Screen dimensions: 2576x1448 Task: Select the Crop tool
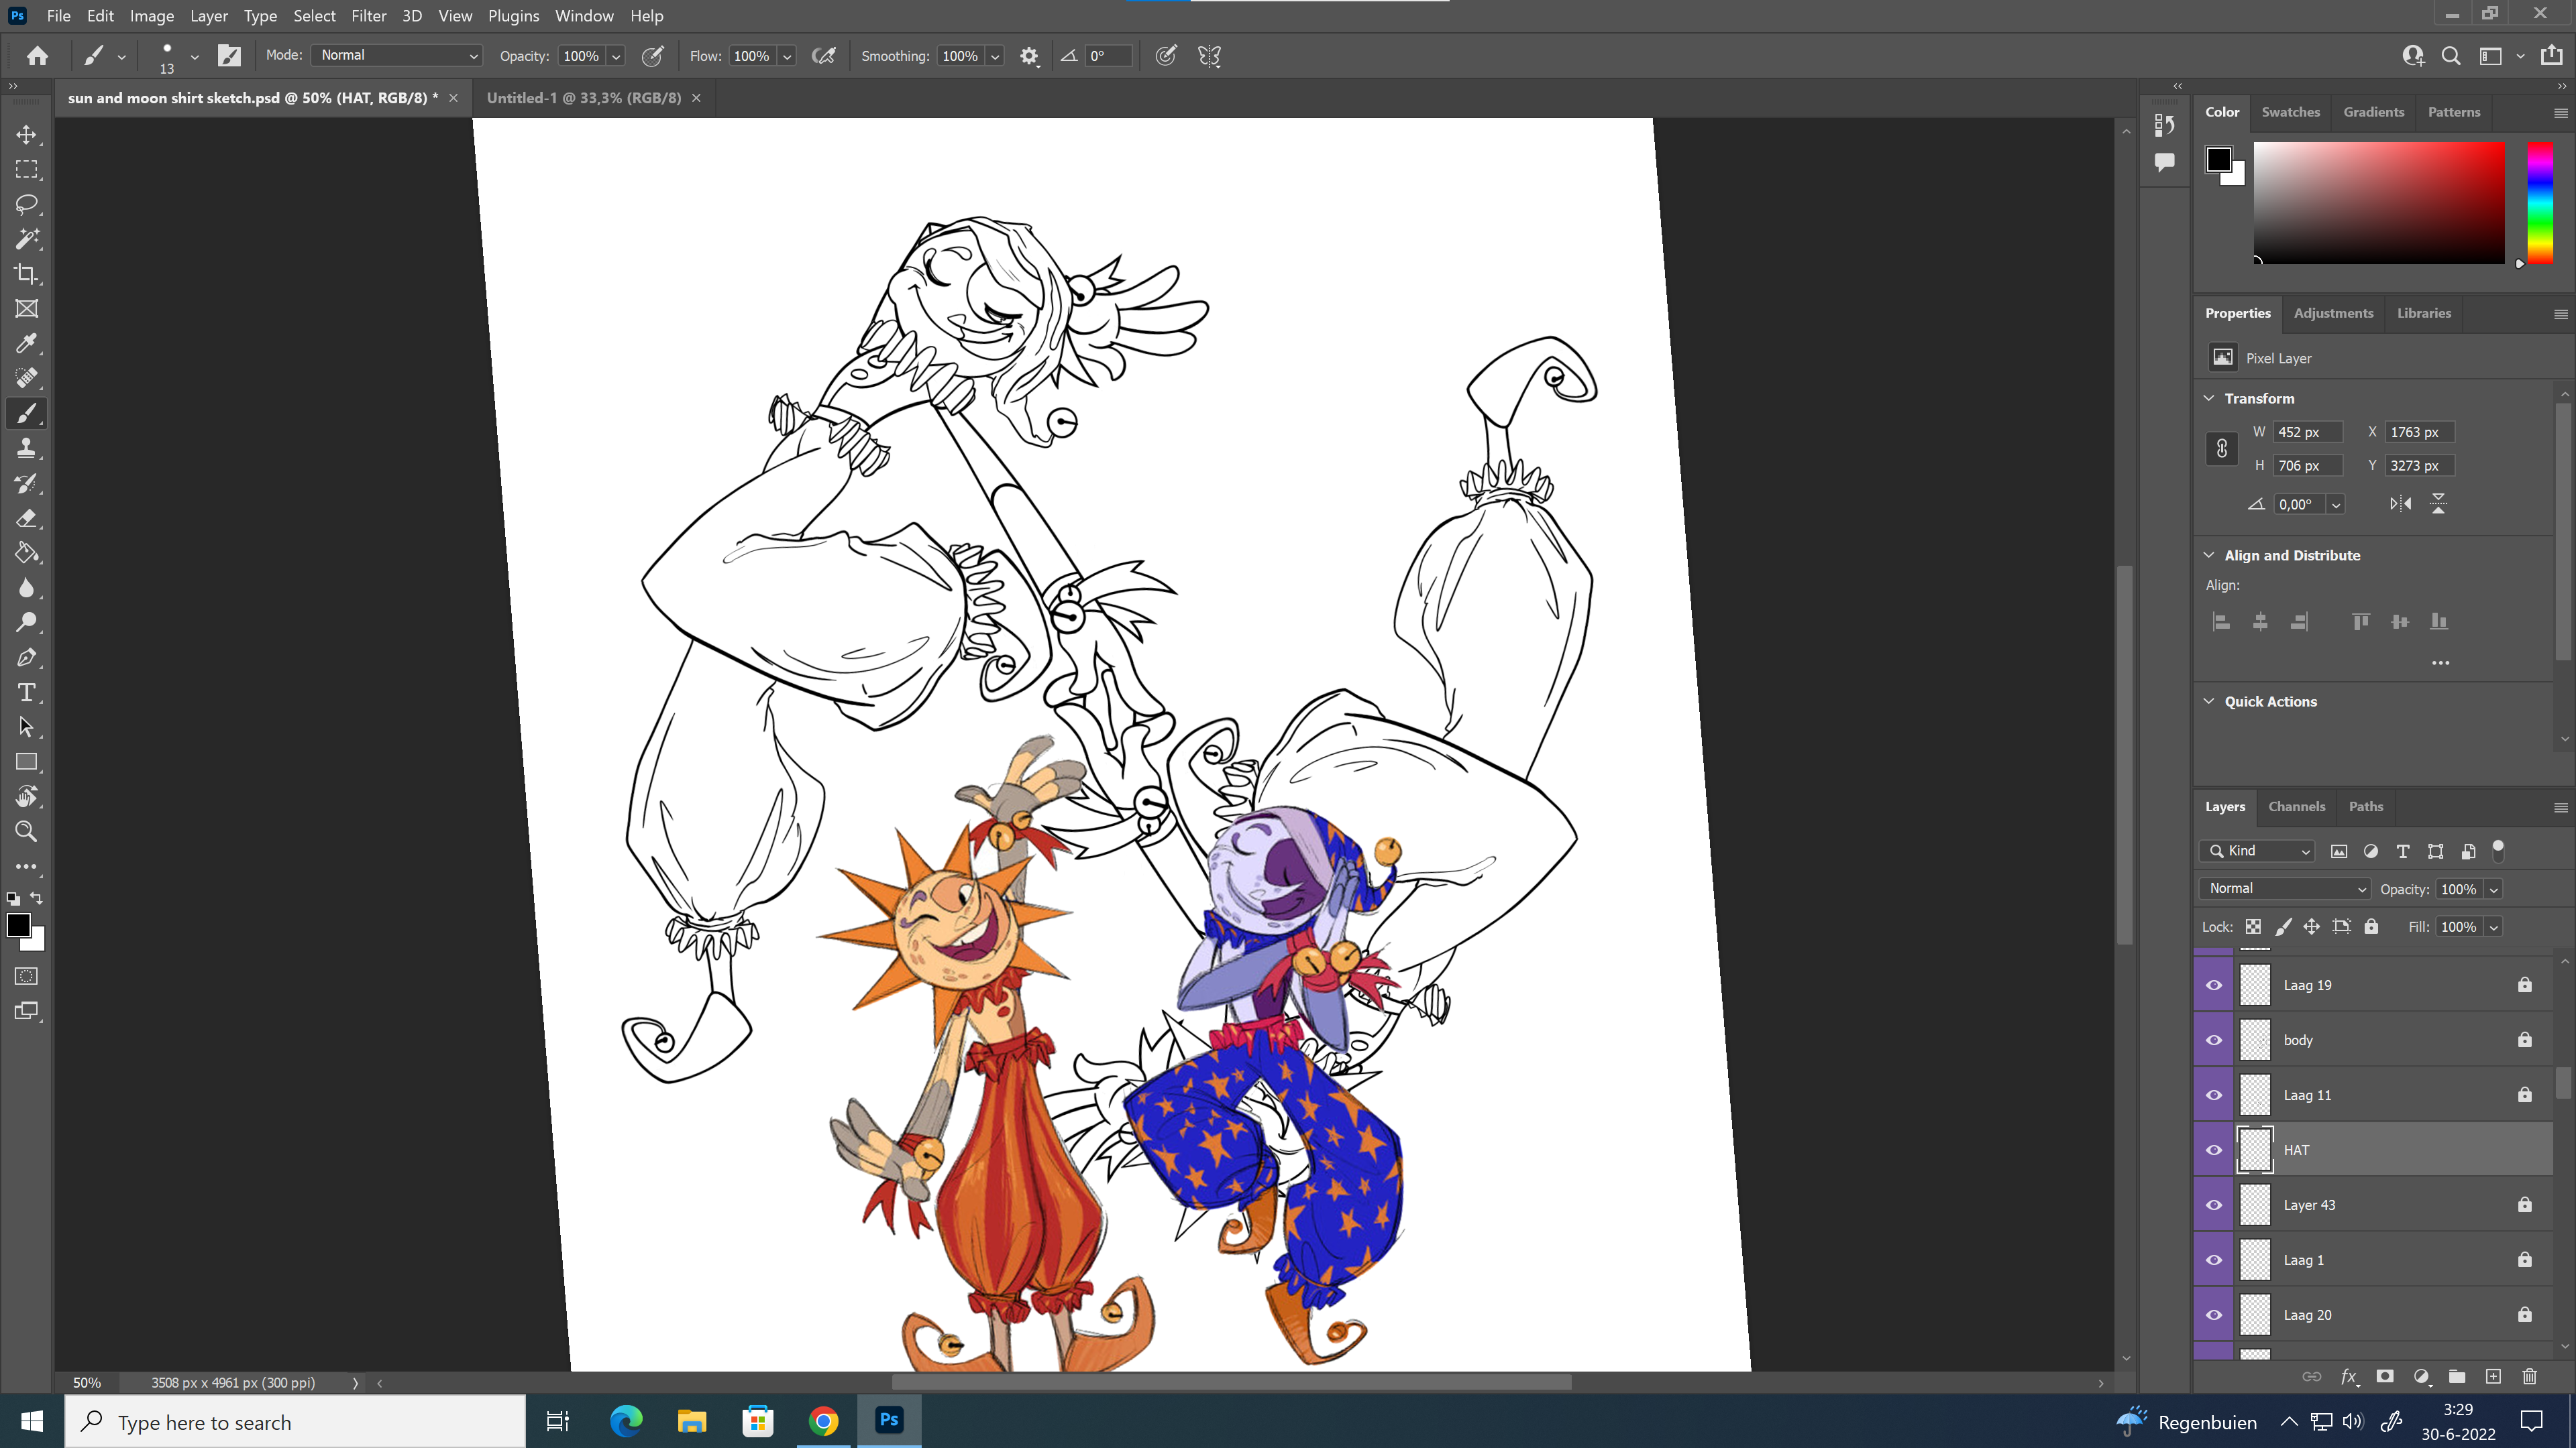tap(27, 274)
